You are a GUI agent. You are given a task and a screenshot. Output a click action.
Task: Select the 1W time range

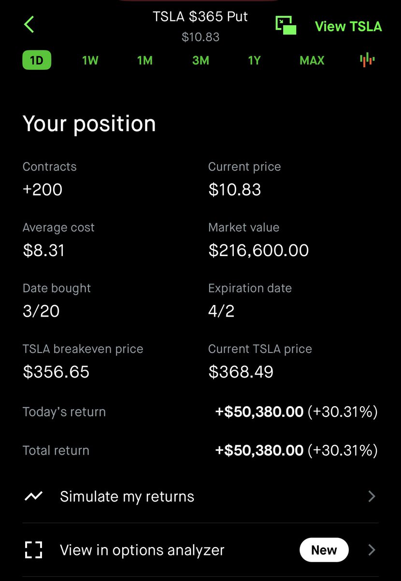(90, 61)
